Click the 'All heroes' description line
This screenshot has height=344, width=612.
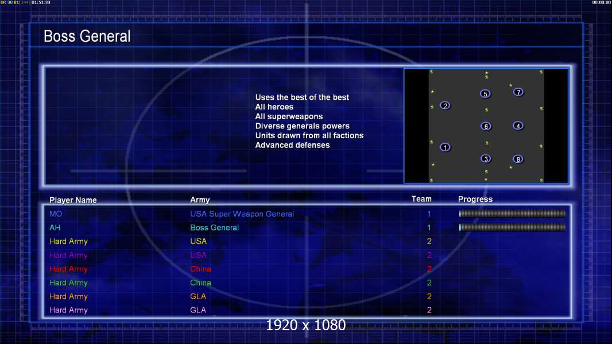point(274,107)
